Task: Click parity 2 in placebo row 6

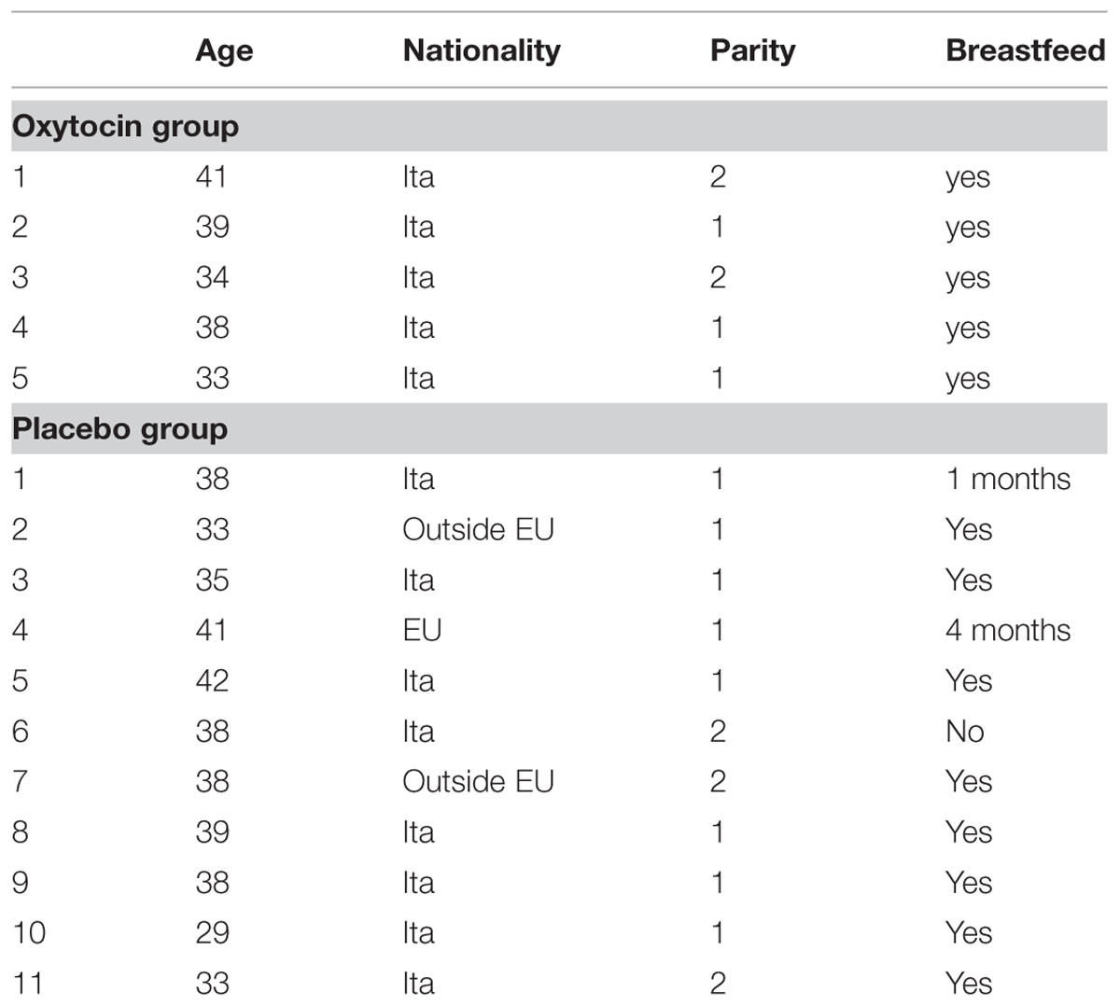Action: click(718, 731)
